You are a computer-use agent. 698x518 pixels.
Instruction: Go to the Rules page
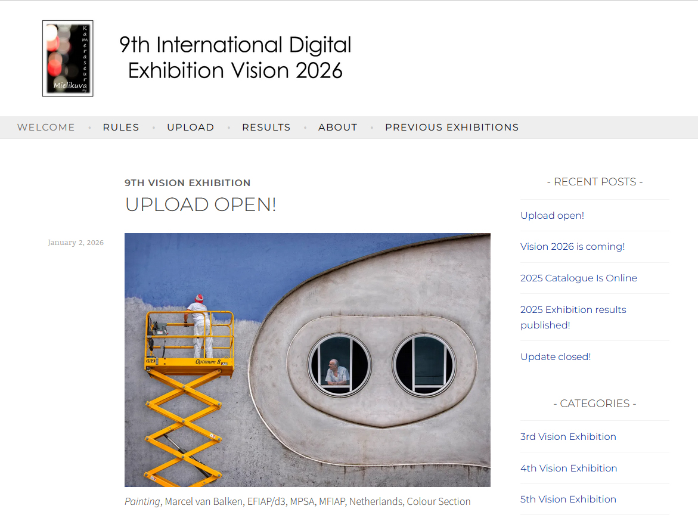coord(121,128)
